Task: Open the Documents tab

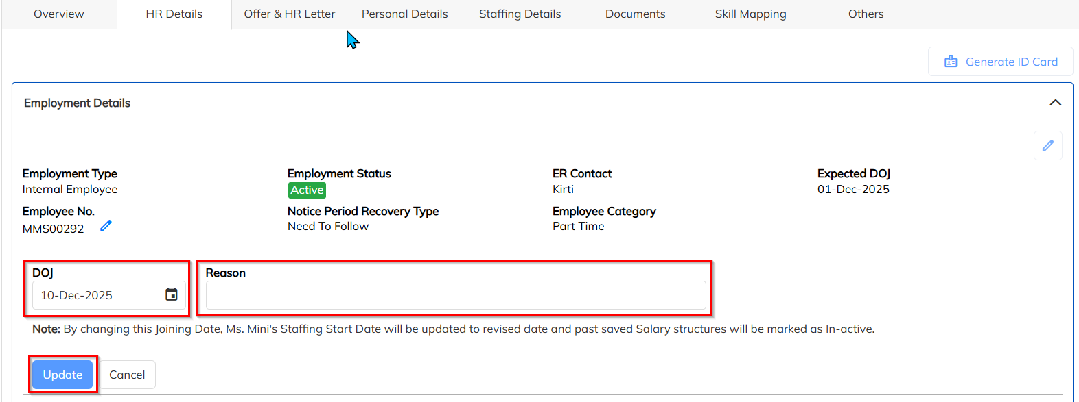Action: [x=636, y=14]
